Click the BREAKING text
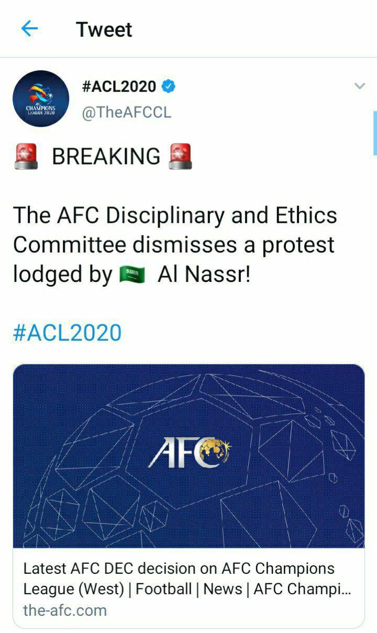 (106, 157)
